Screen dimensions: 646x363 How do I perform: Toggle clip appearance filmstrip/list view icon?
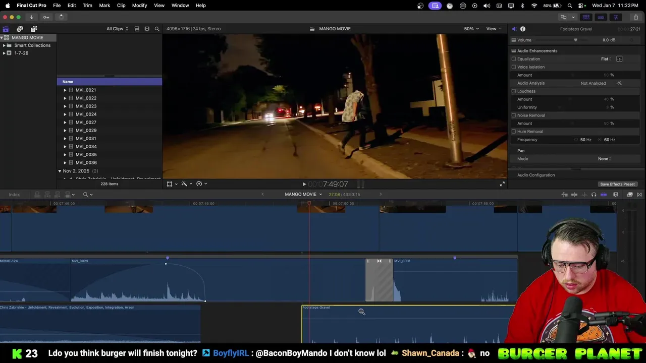coord(137,29)
